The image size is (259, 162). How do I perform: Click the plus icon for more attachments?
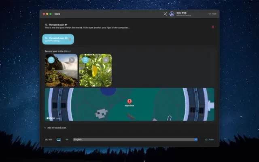click(67, 139)
